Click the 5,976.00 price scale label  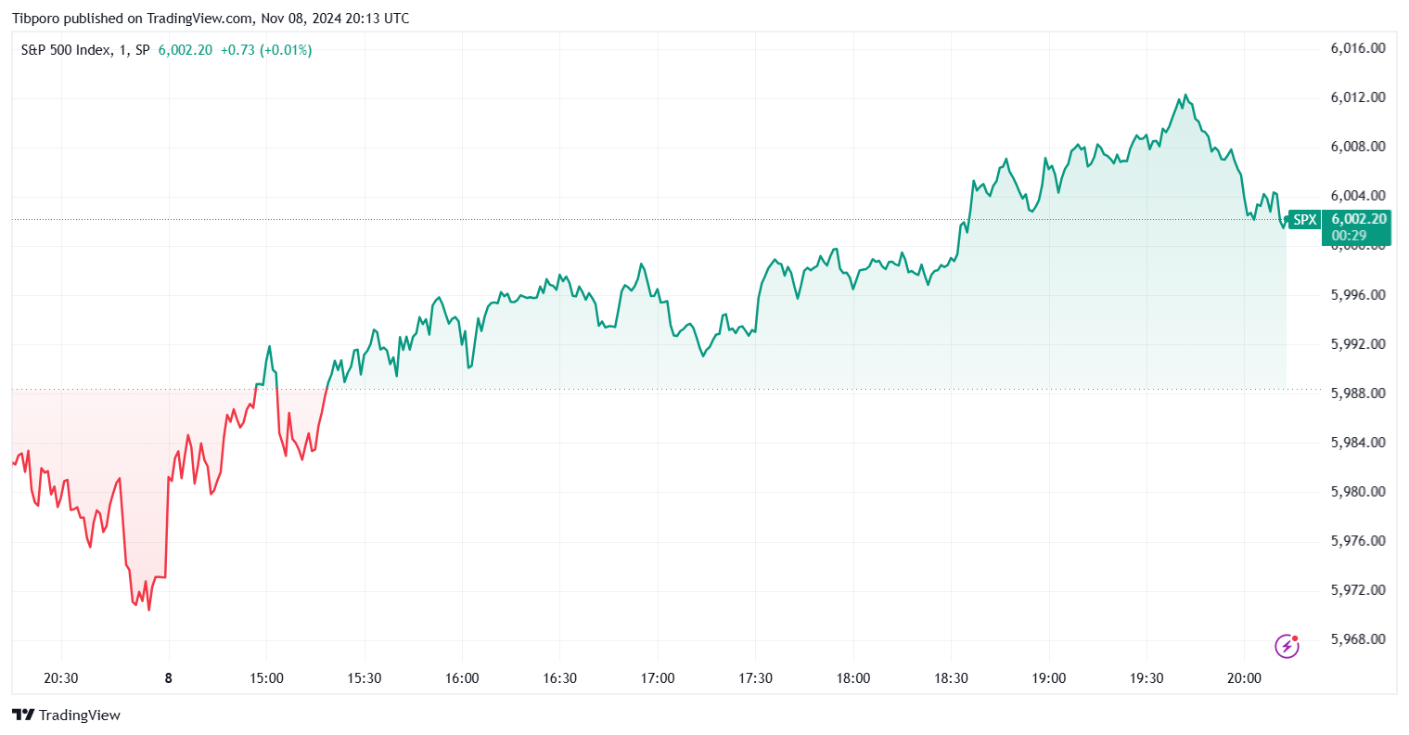(1358, 541)
